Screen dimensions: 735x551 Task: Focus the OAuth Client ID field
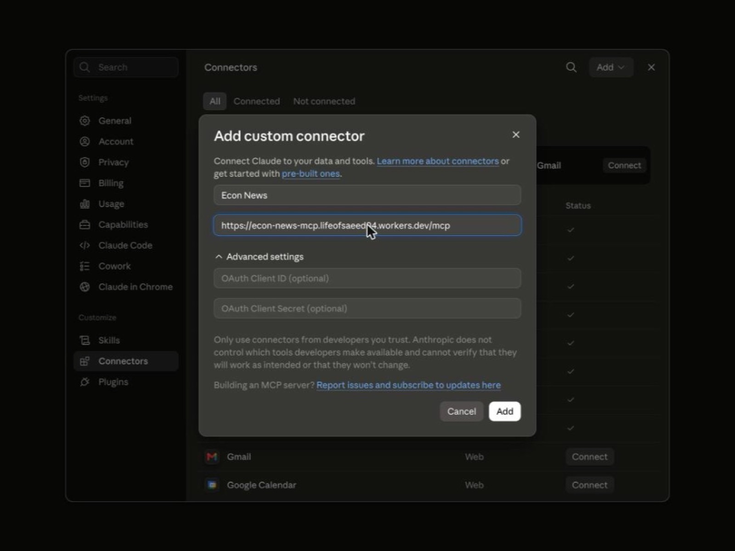click(367, 278)
